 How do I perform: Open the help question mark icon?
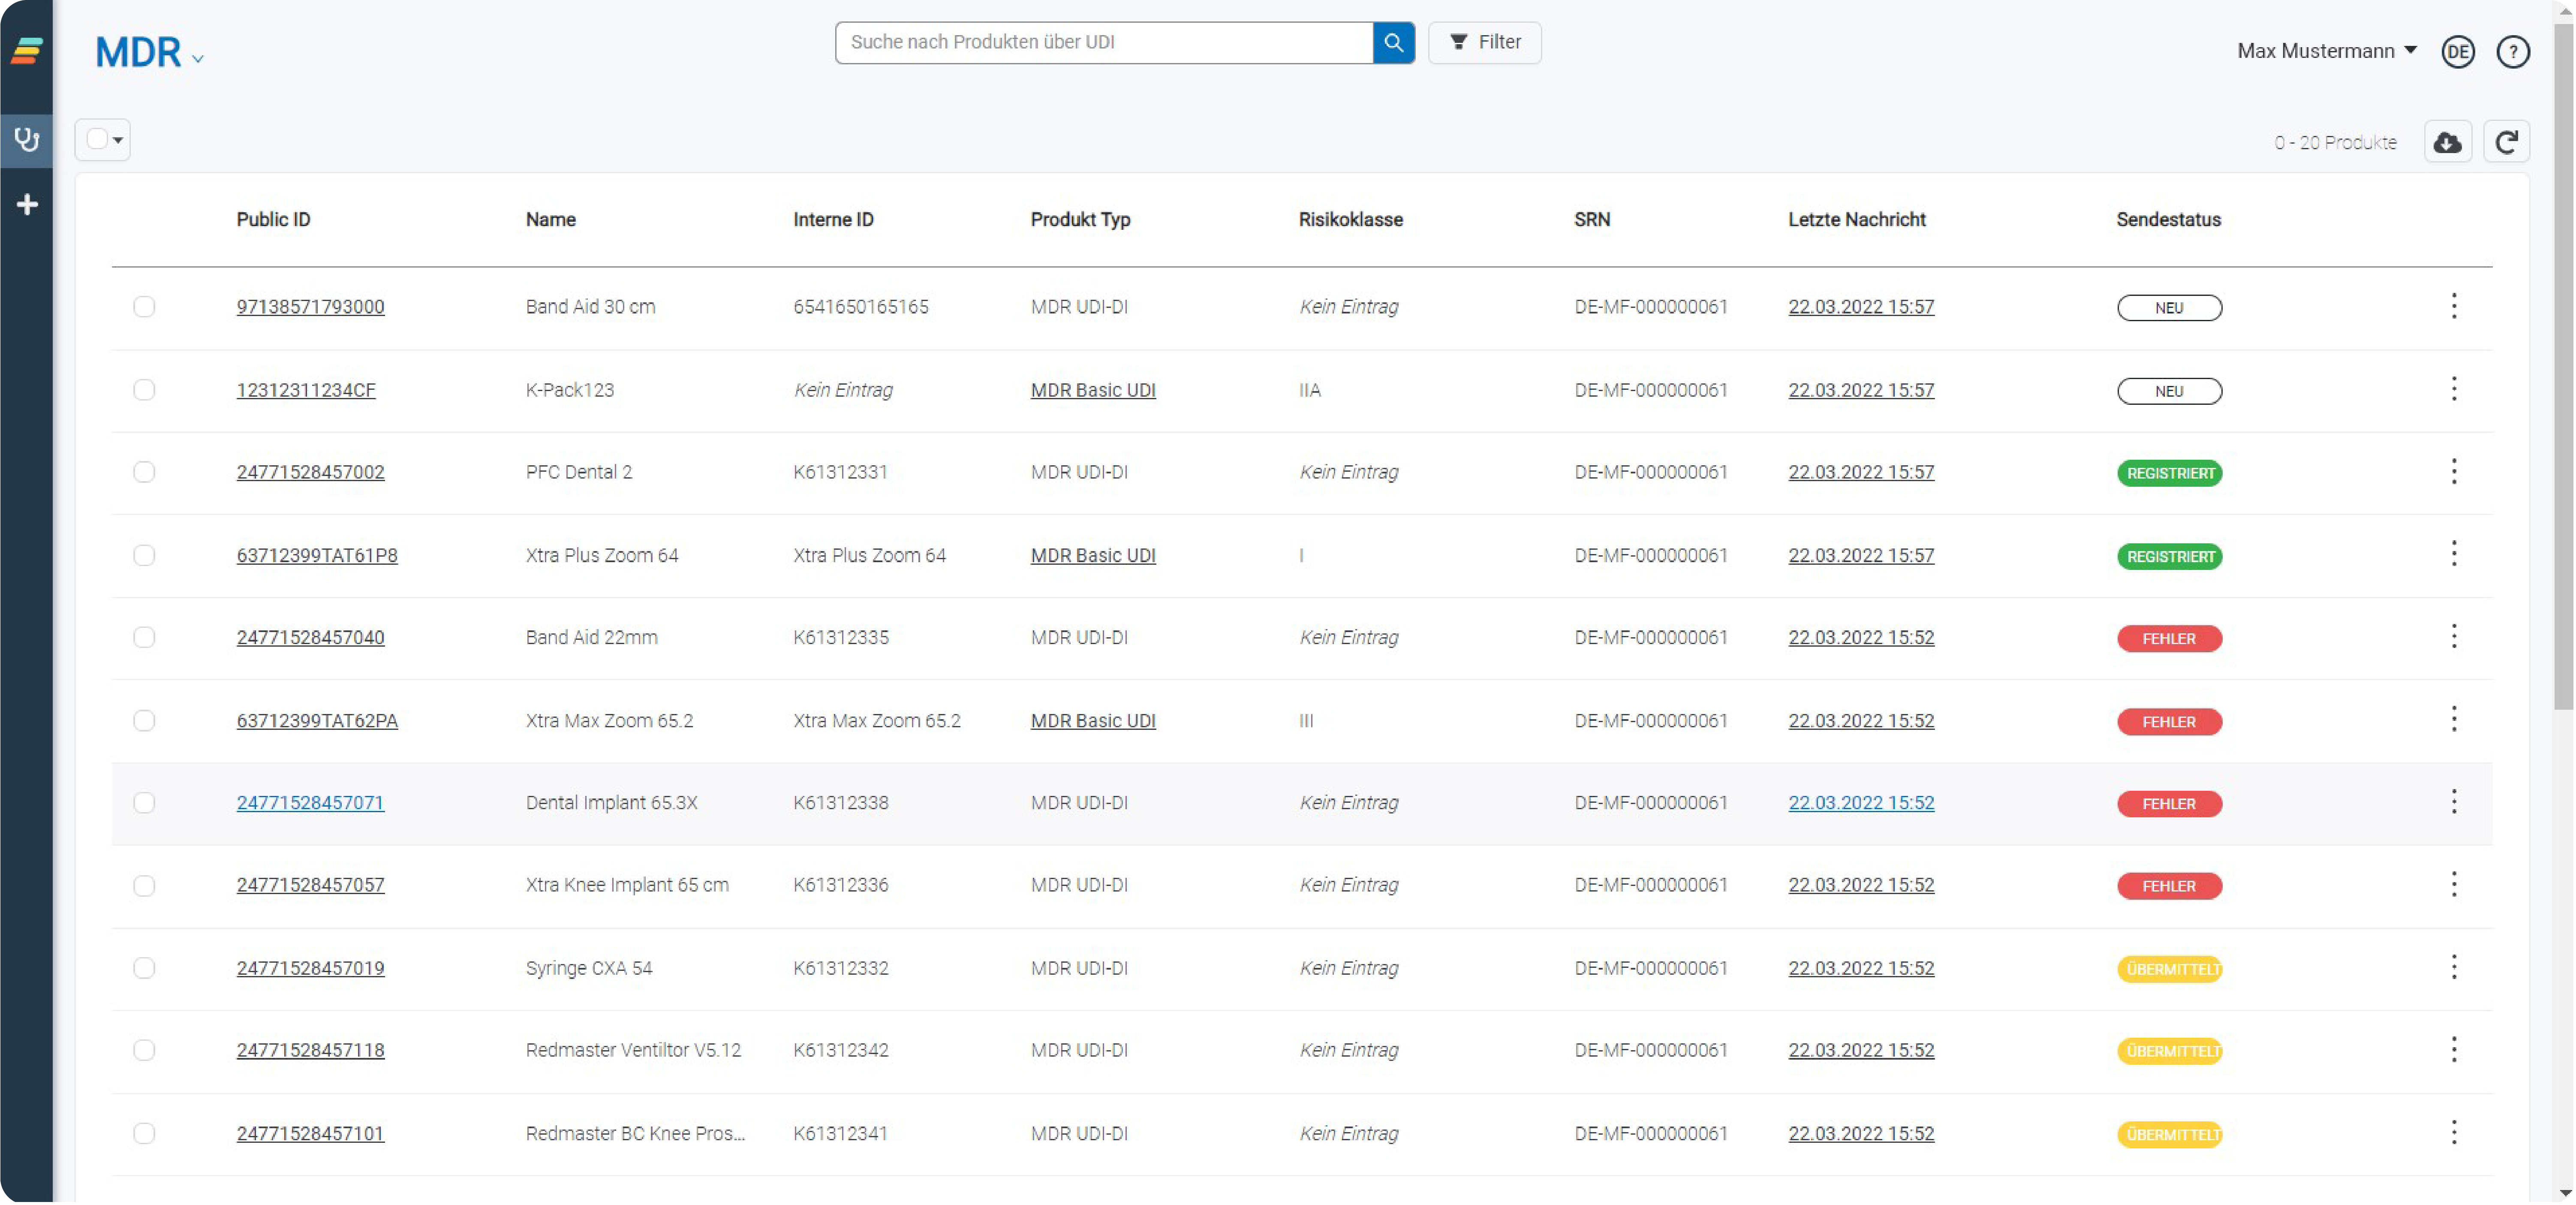[2512, 51]
